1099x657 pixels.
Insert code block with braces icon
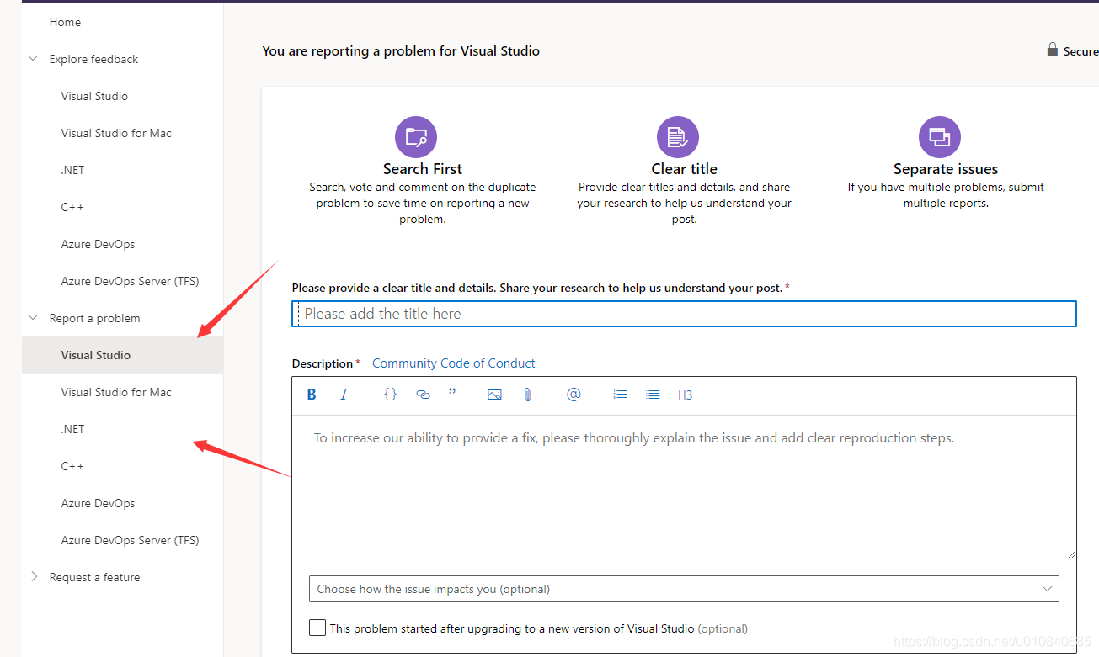pos(390,394)
